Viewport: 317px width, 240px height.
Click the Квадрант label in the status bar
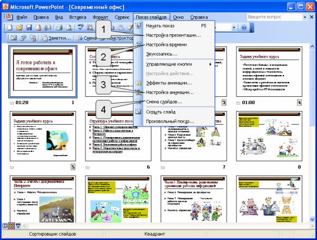(155, 234)
